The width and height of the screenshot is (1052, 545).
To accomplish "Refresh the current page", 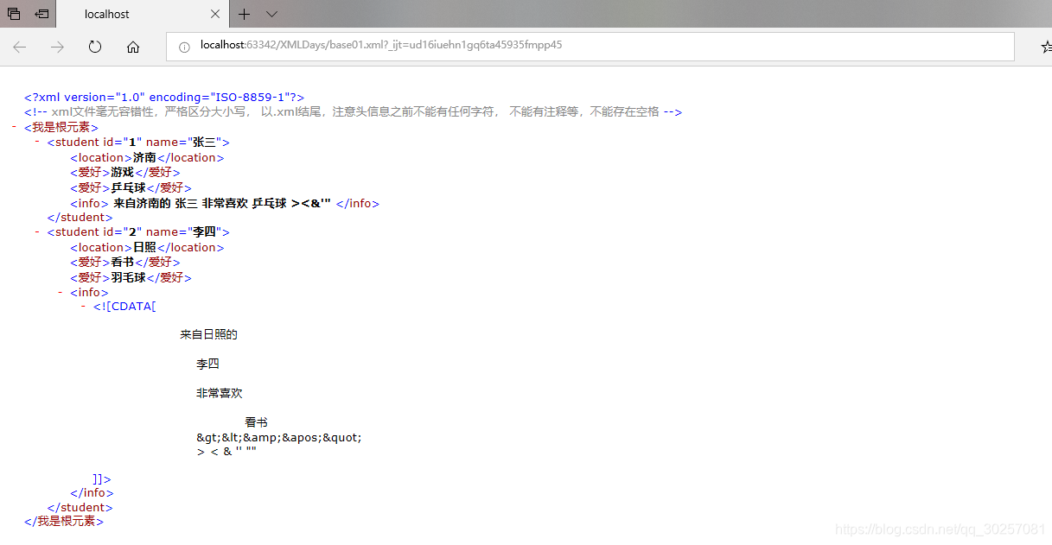I will [95, 47].
